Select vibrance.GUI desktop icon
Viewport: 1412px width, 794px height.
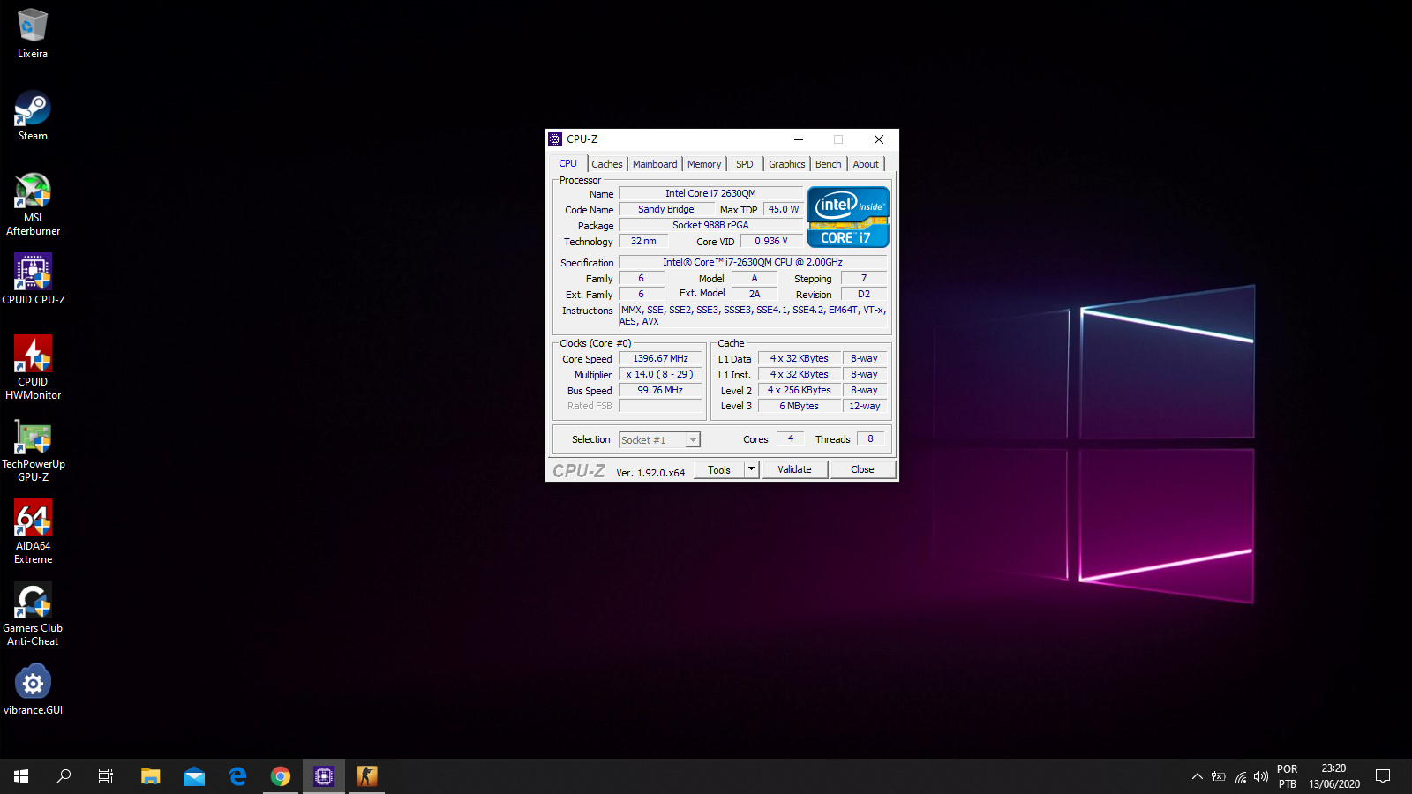click(x=33, y=690)
